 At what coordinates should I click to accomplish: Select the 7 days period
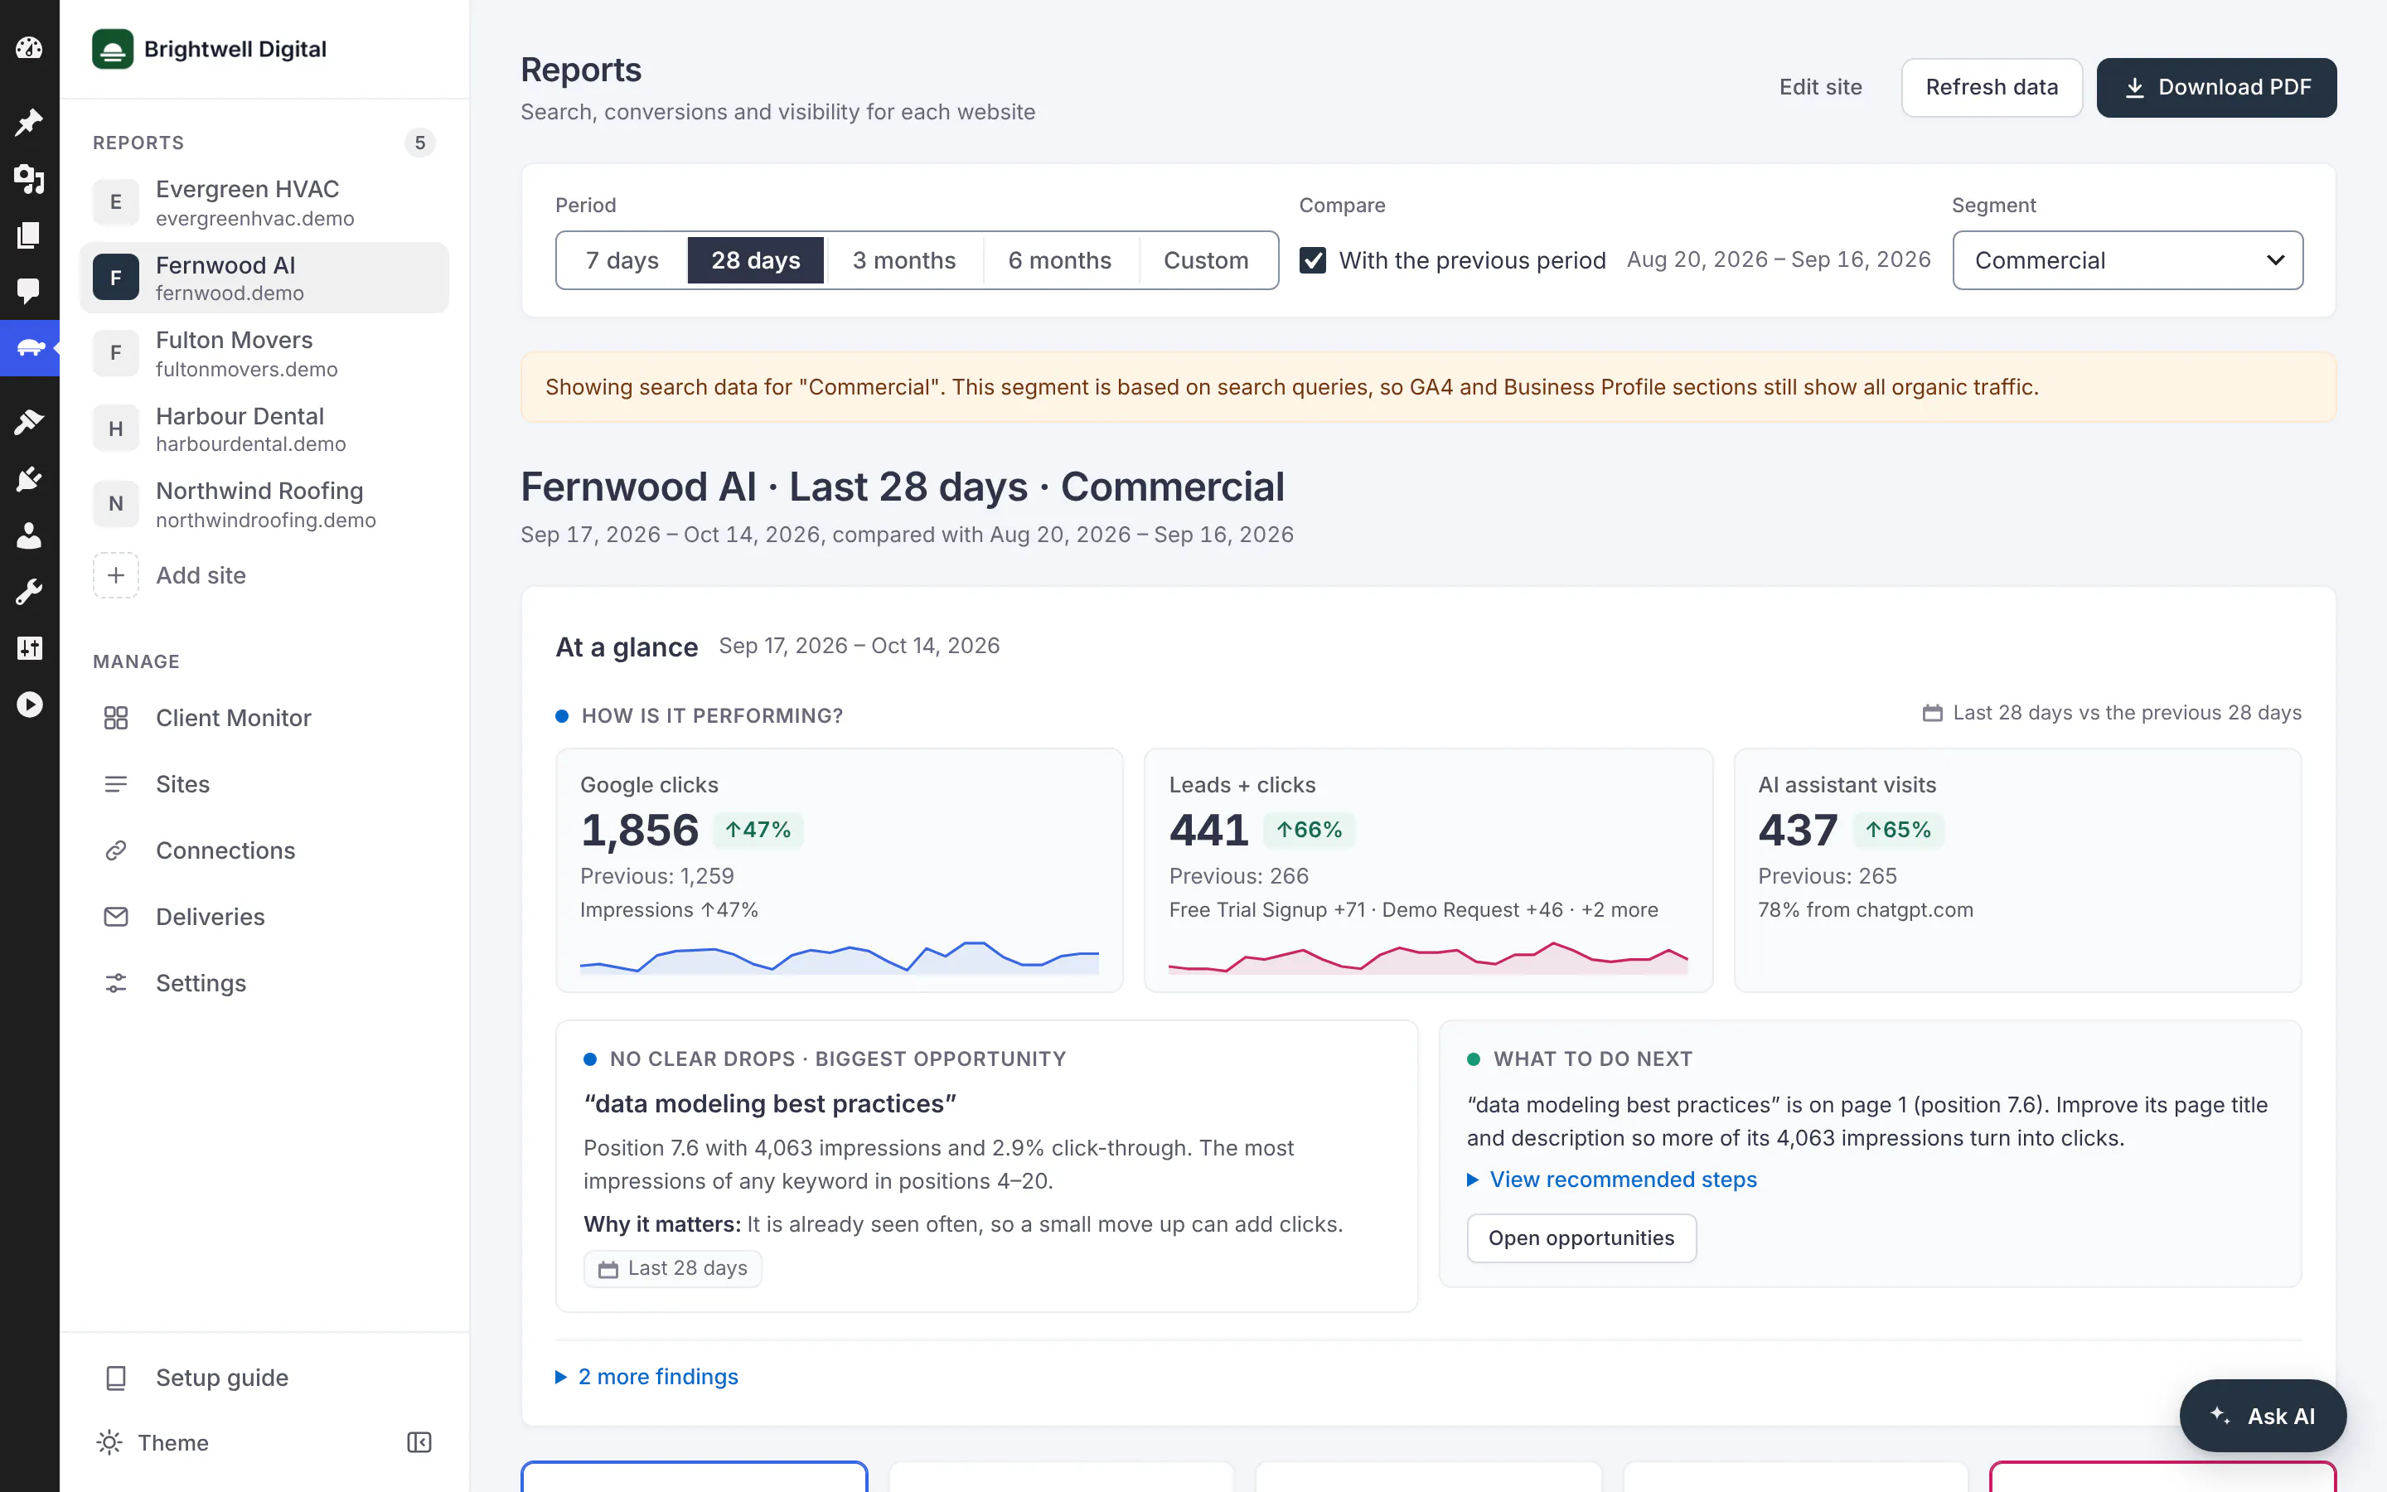click(622, 260)
